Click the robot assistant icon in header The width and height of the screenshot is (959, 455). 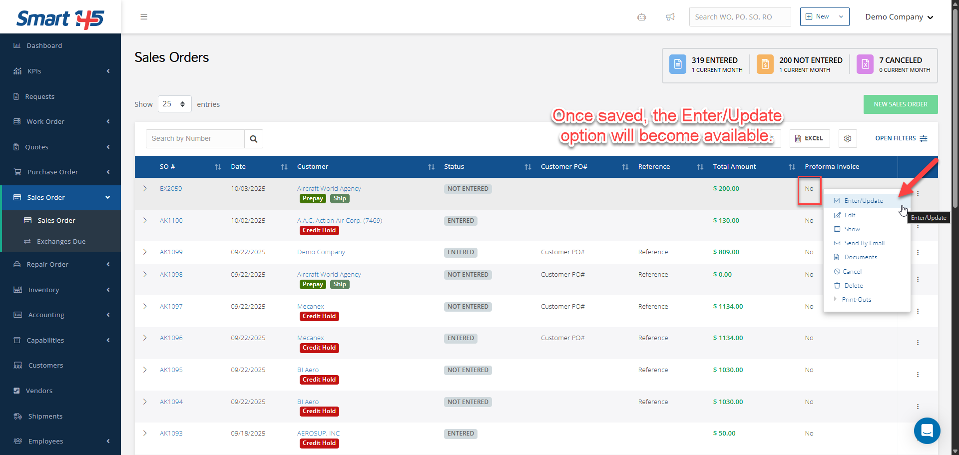(x=642, y=17)
